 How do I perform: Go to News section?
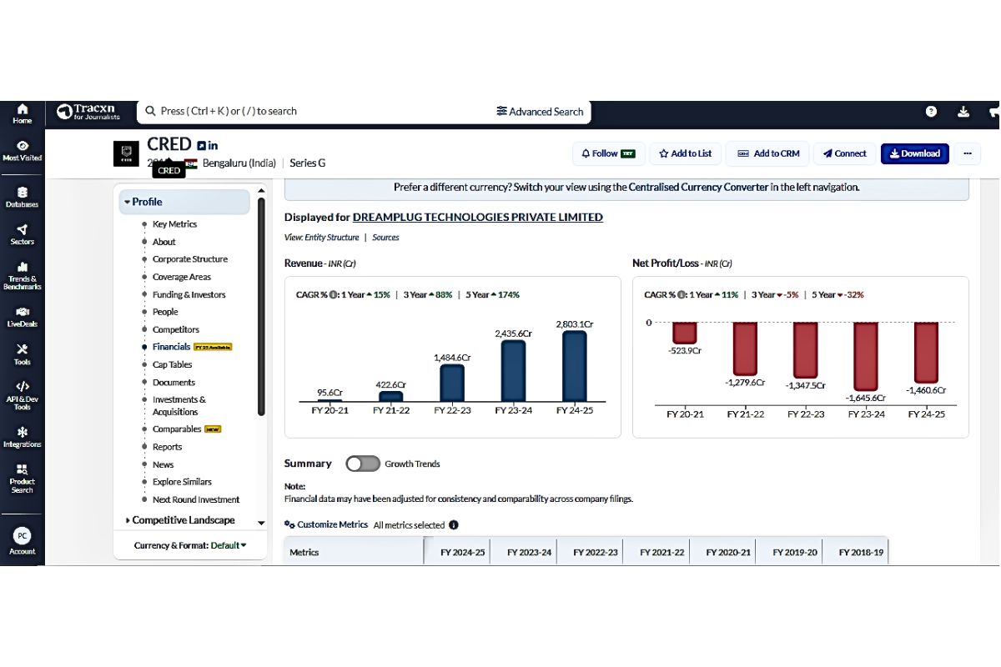[163, 464]
